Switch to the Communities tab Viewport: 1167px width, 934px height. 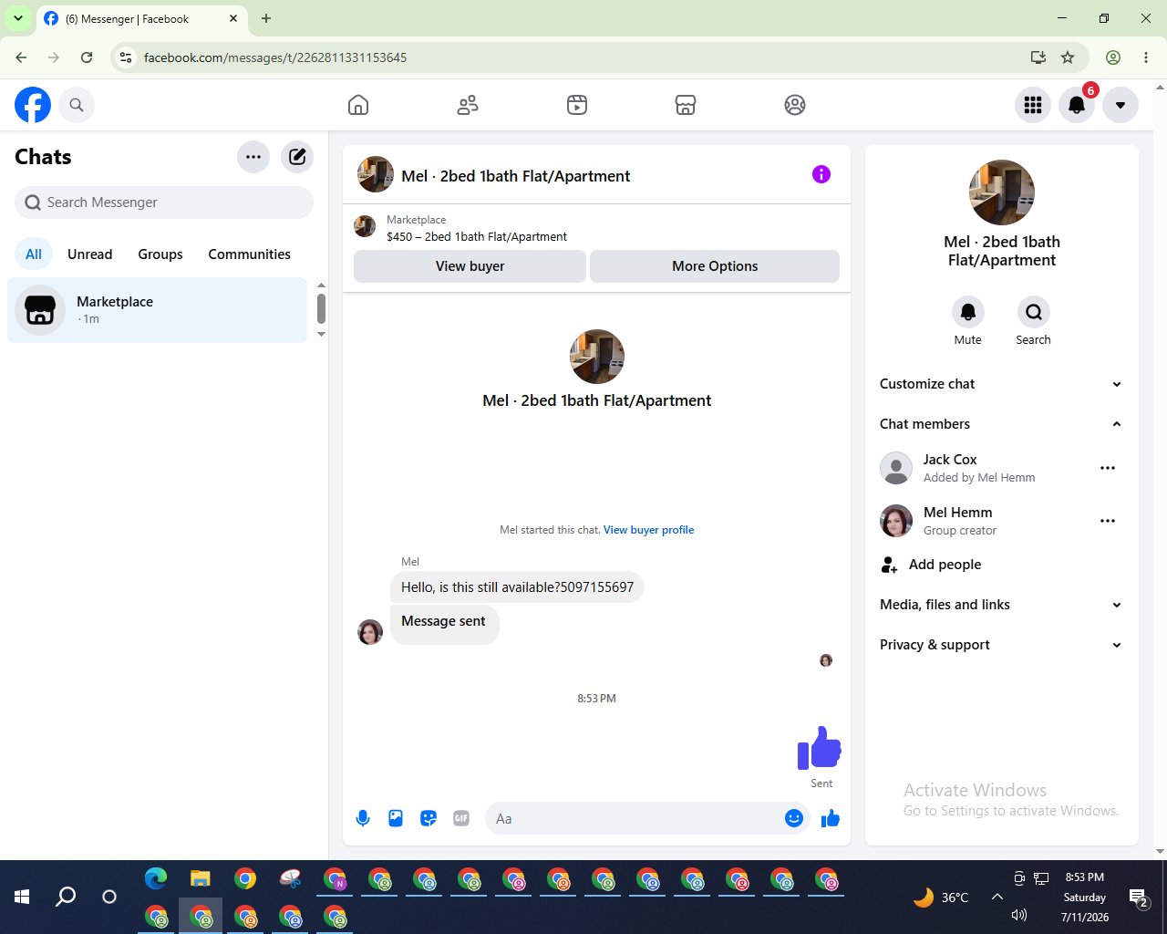tap(250, 254)
